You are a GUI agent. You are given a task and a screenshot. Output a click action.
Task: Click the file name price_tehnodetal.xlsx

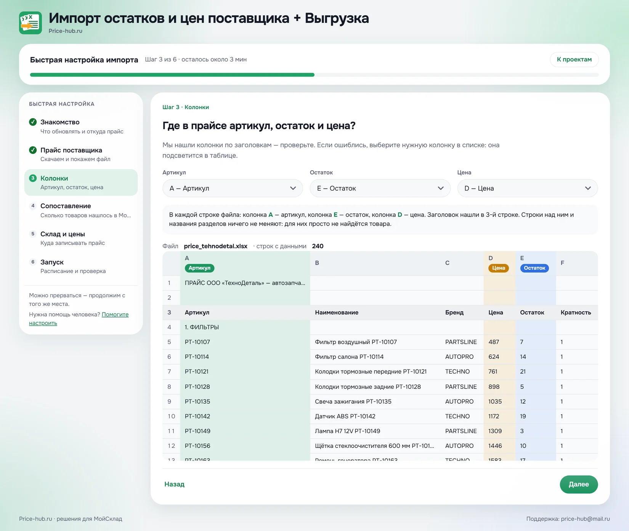(x=216, y=246)
